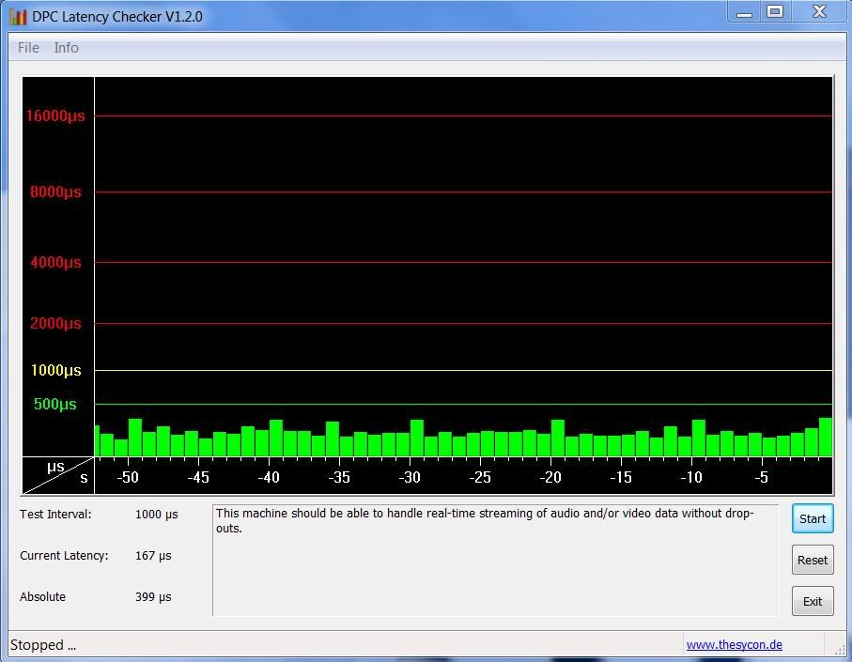The image size is (852, 662).
Task: Select the "Current Latency:" label
Action: (64, 556)
